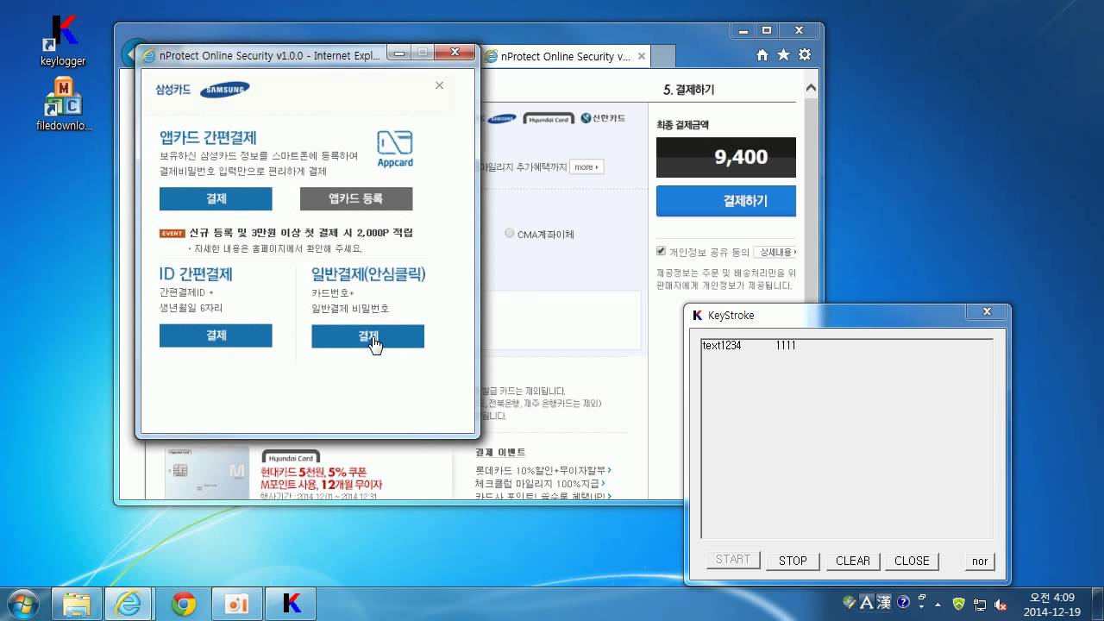This screenshot has height=621, width=1104.
Task: Click the Hyundai Card logo in the card list
Action: [x=548, y=119]
